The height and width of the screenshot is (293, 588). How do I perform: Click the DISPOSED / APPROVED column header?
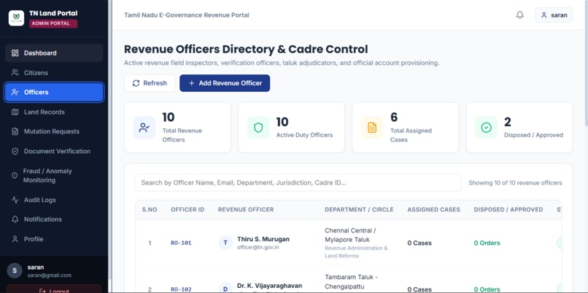pyautogui.click(x=508, y=209)
